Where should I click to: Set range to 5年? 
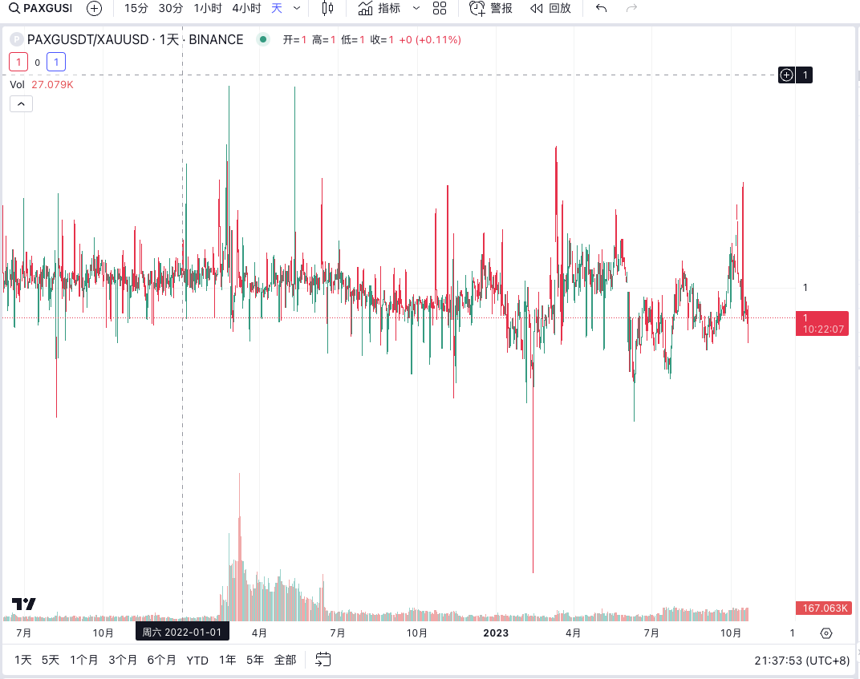(x=255, y=660)
